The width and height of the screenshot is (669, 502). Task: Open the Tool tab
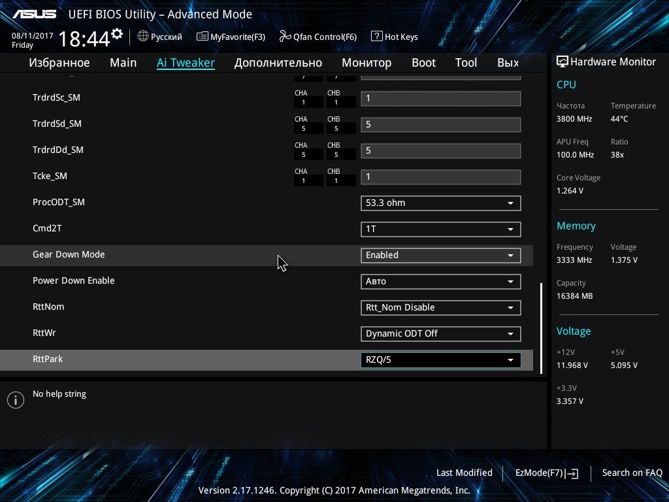(x=466, y=62)
